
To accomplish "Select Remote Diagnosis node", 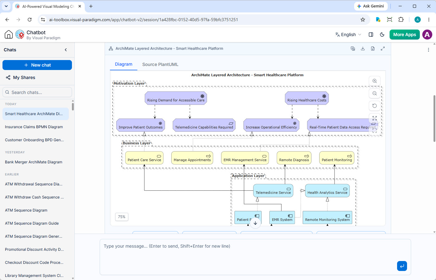I will pyautogui.click(x=294, y=158).
